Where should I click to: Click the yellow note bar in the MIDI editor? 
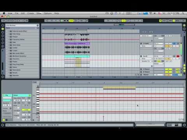pyautogui.click(x=119, y=88)
